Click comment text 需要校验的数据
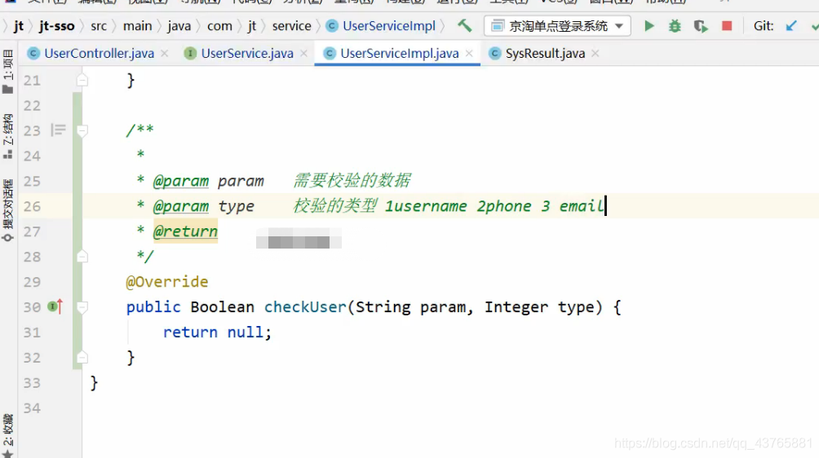 [x=352, y=180]
